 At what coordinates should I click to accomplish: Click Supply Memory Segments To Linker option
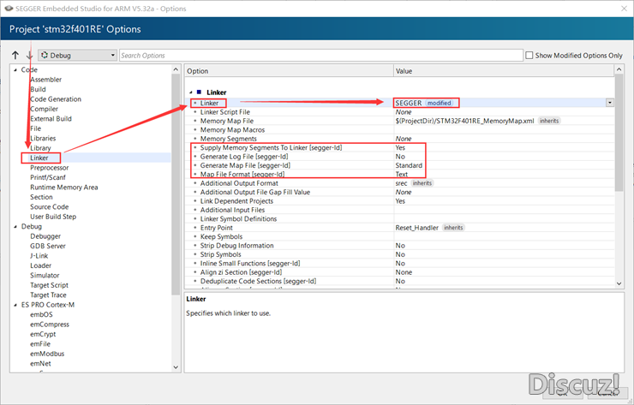(x=271, y=147)
